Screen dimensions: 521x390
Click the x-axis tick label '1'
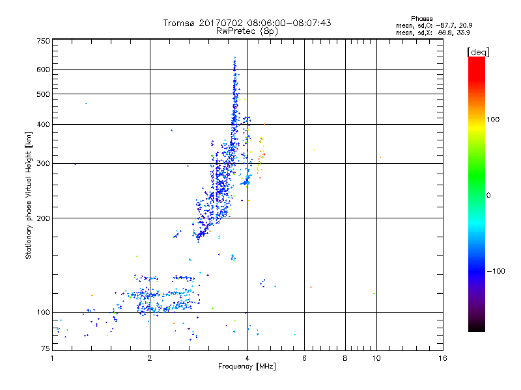pyautogui.click(x=52, y=358)
